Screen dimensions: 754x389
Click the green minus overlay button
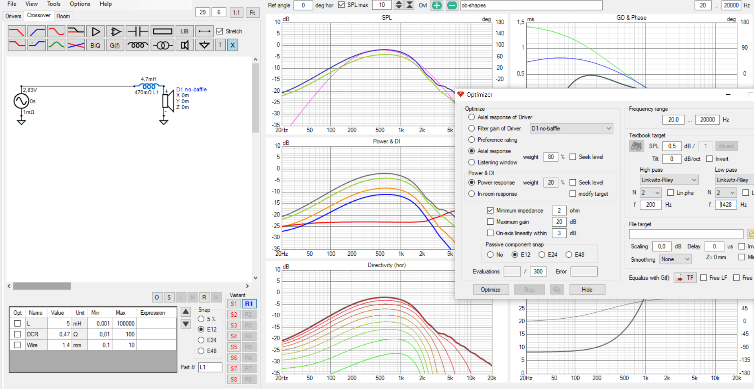[x=452, y=6]
